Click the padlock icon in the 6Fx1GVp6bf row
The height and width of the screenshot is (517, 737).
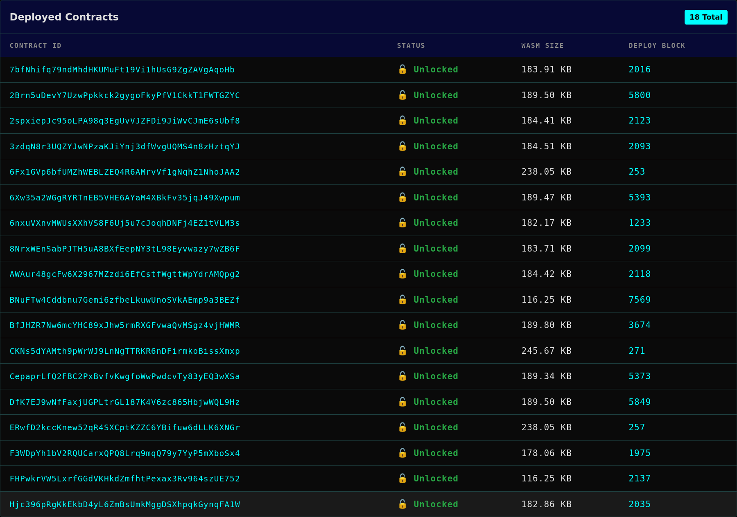pyautogui.click(x=402, y=171)
